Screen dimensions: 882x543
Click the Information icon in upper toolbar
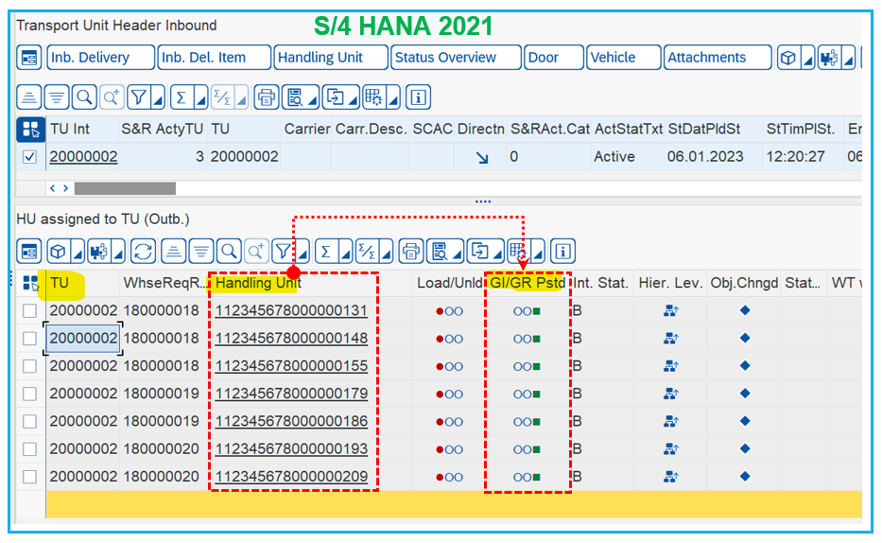pos(419,96)
